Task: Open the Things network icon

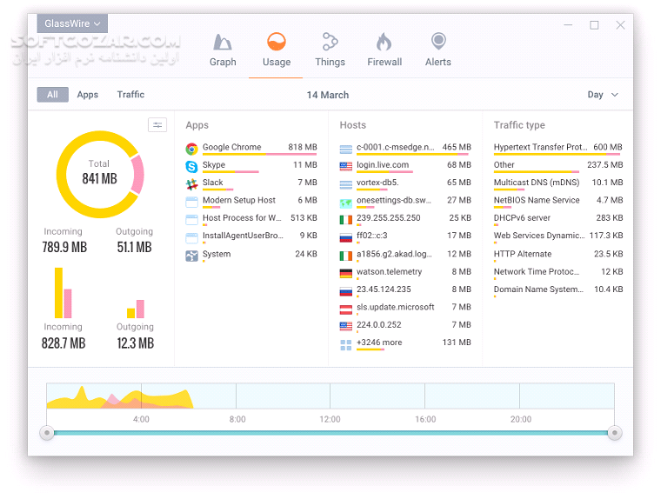Action: click(x=330, y=43)
